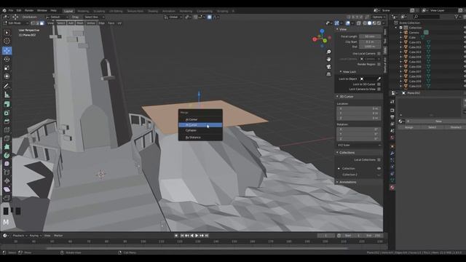Image resolution: width=466 pixels, height=262 pixels.
Task: Enable Lock to 3D Cursor checkbox
Action: tap(379, 84)
